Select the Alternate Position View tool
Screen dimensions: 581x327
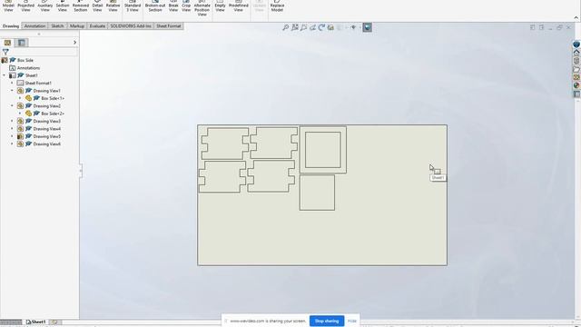[202, 8]
